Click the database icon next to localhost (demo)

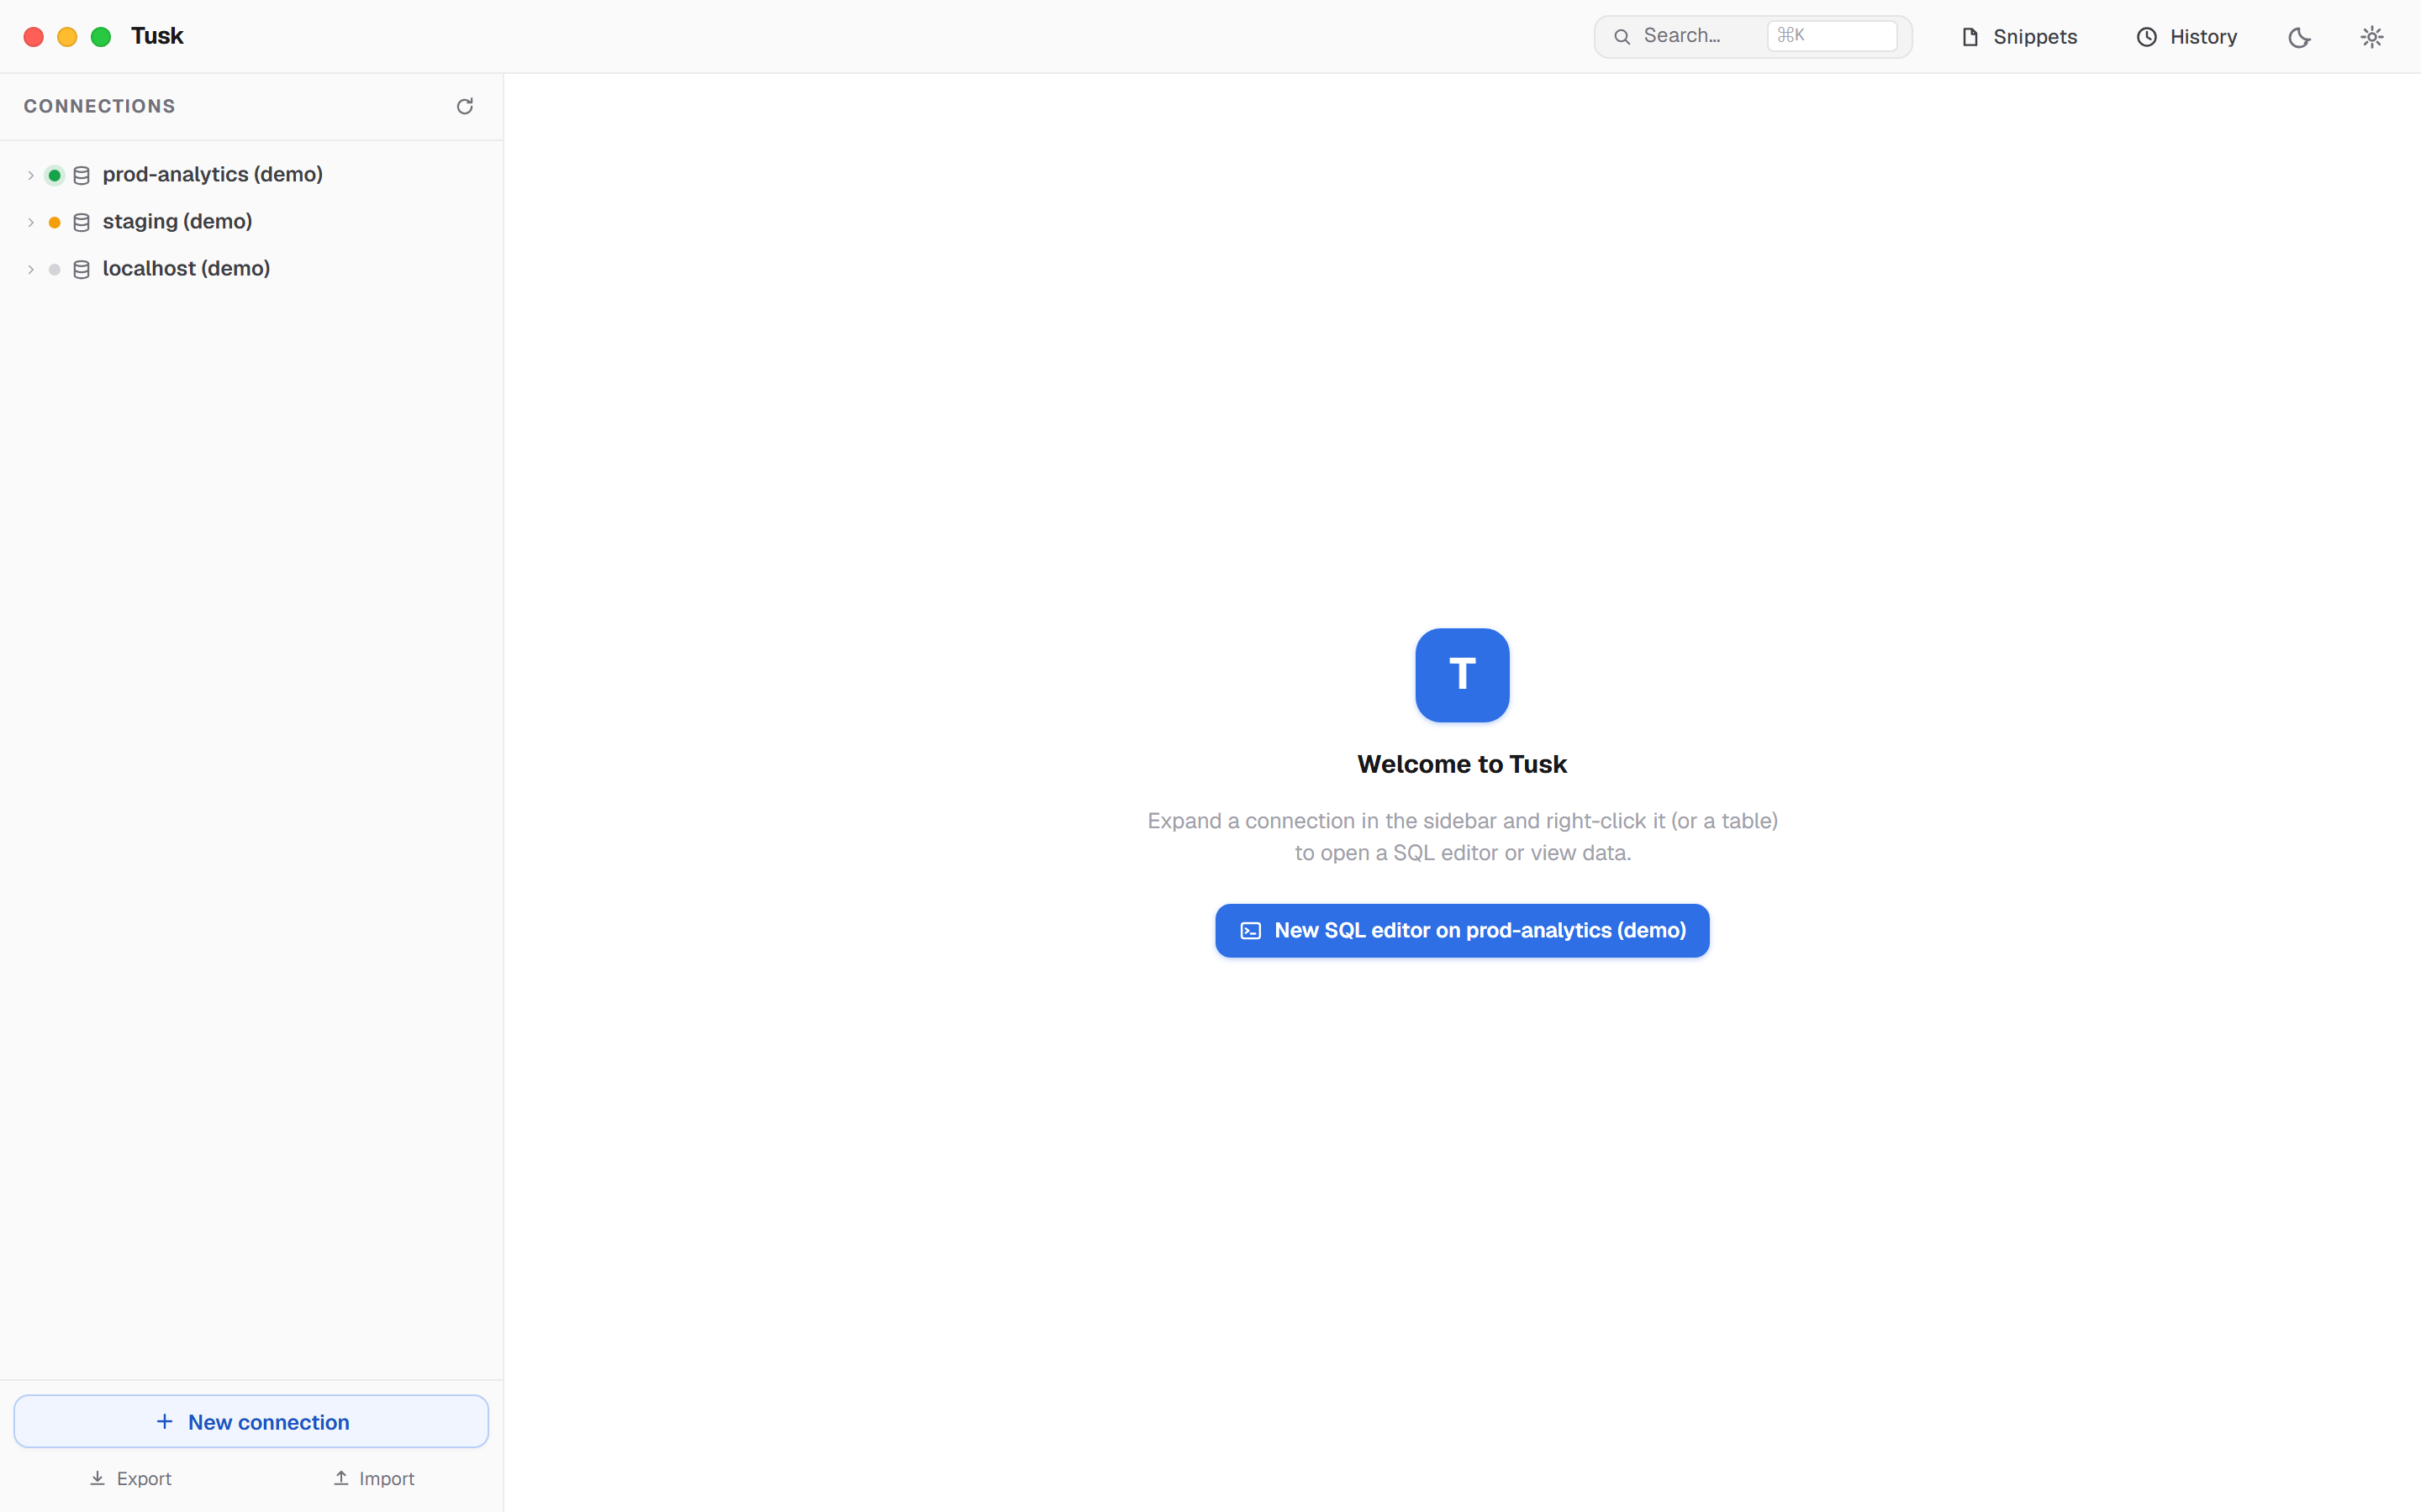[82, 269]
